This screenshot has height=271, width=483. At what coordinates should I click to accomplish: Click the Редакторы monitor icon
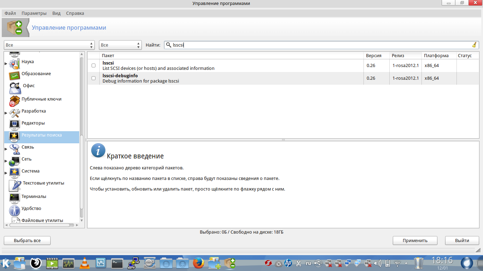pyautogui.click(x=14, y=125)
